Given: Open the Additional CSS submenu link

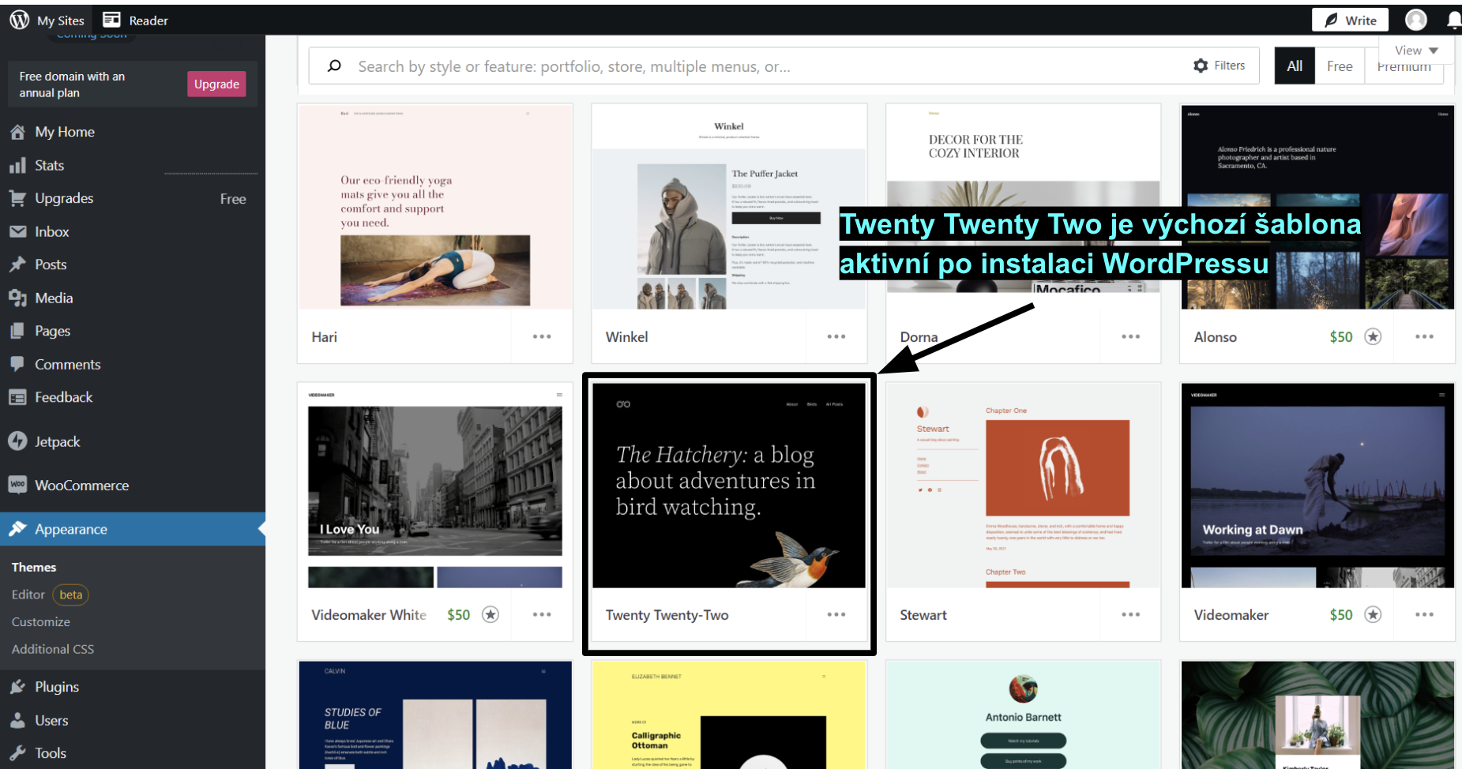Looking at the screenshot, I should click(53, 649).
